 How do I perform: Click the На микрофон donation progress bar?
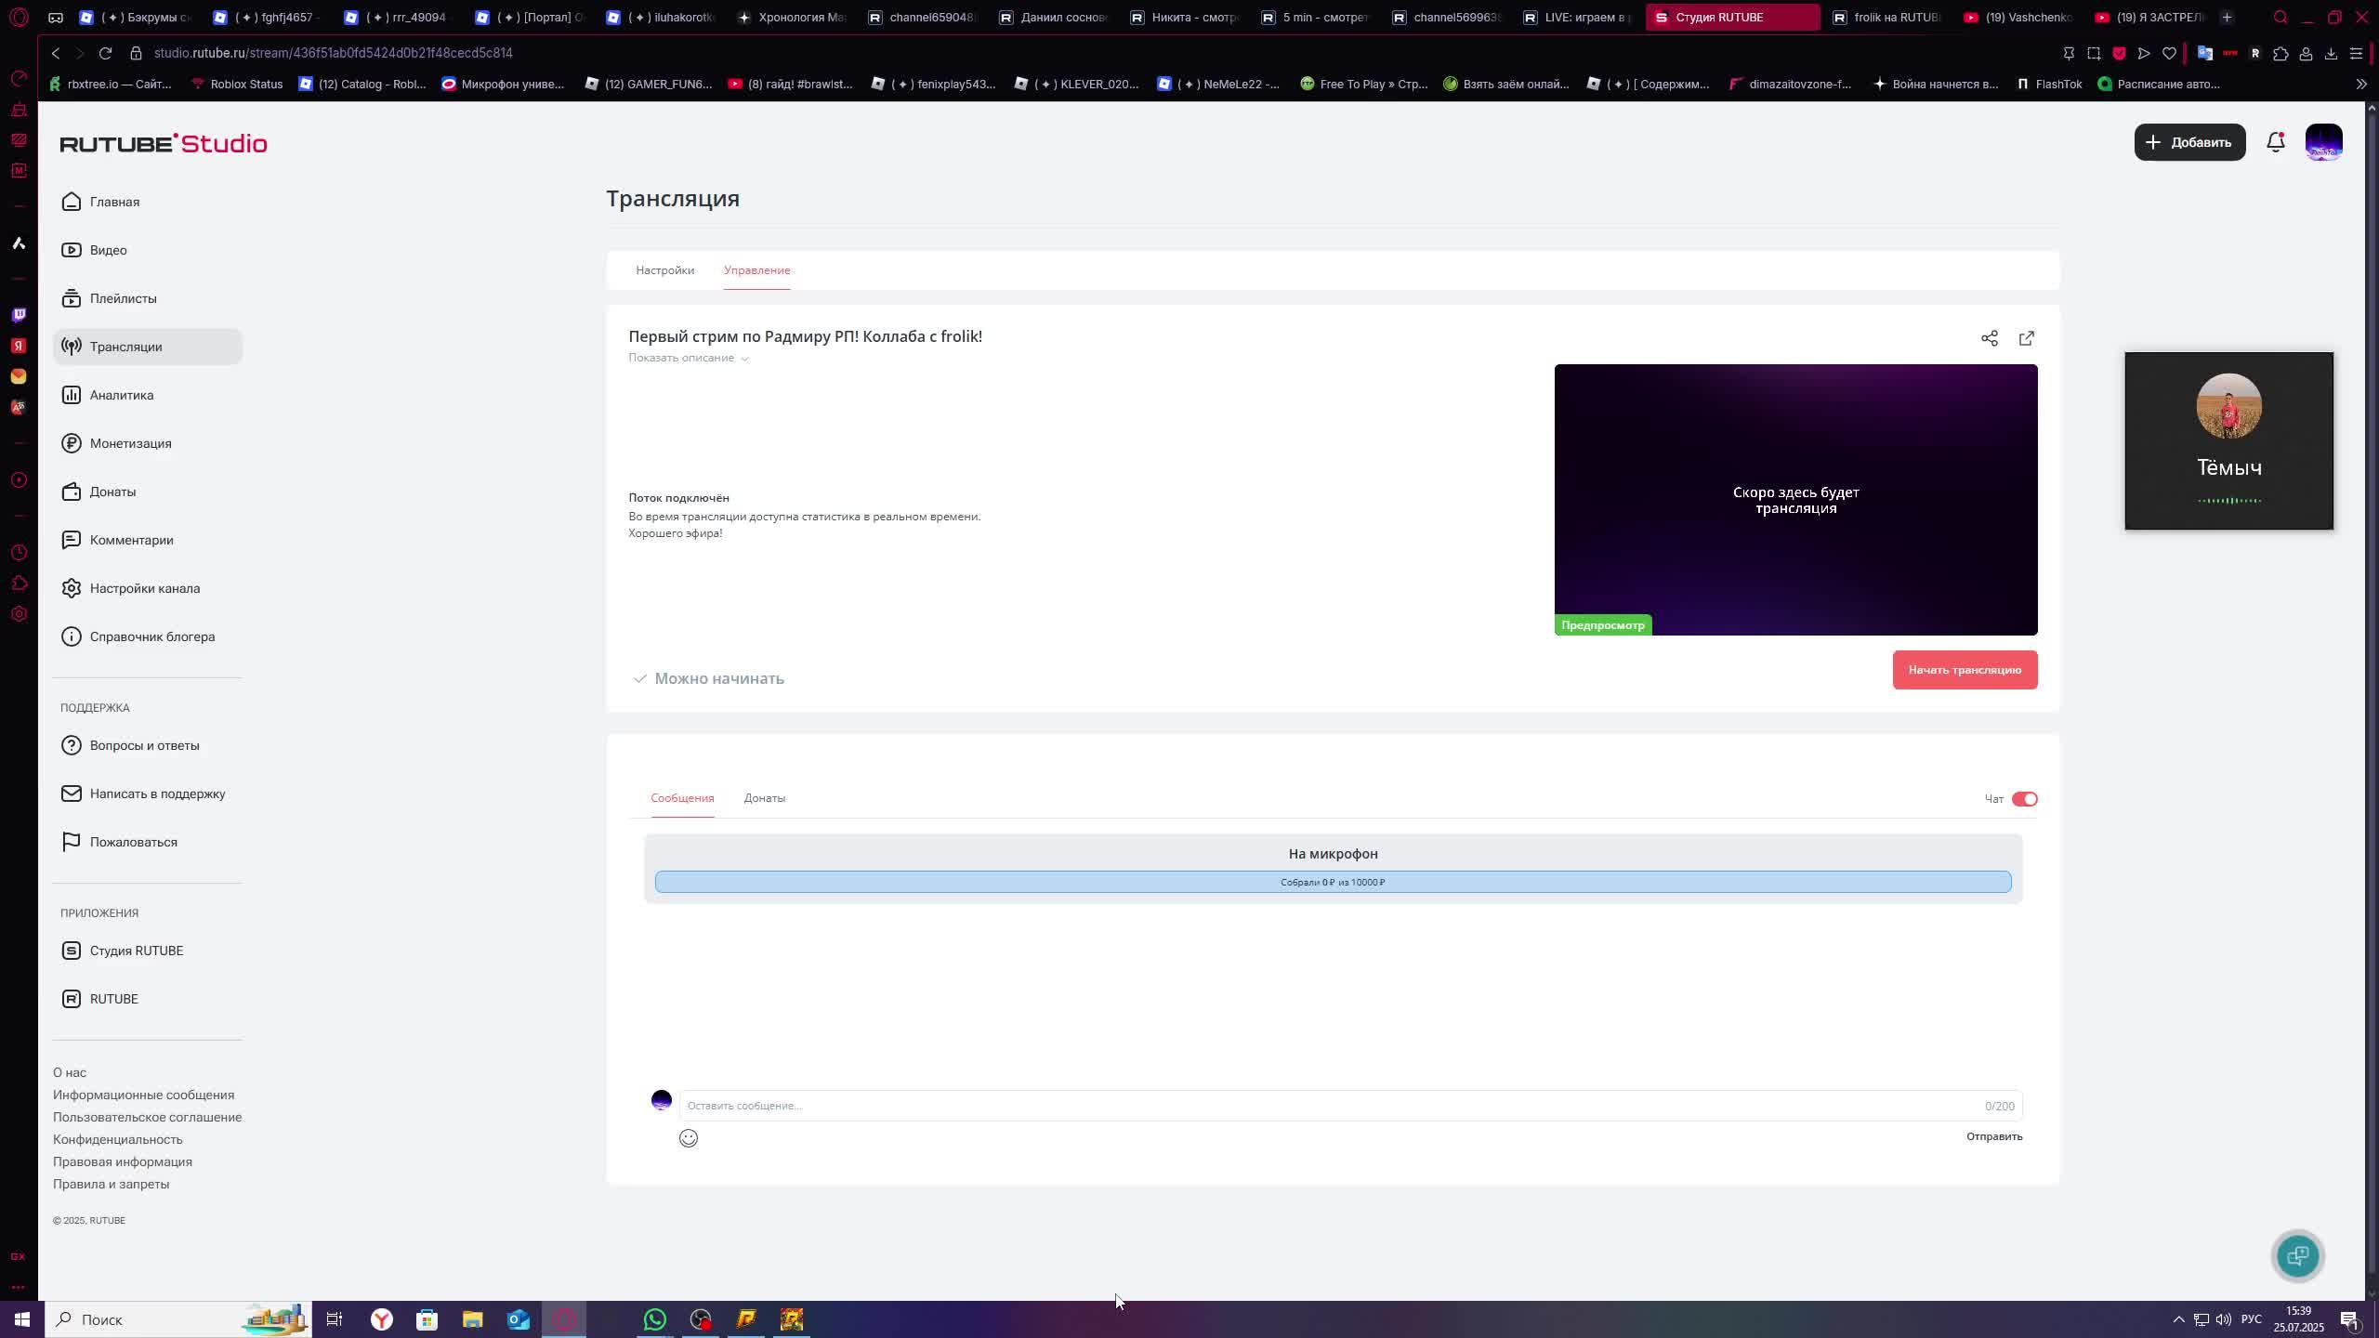pyautogui.click(x=1332, y=882)
